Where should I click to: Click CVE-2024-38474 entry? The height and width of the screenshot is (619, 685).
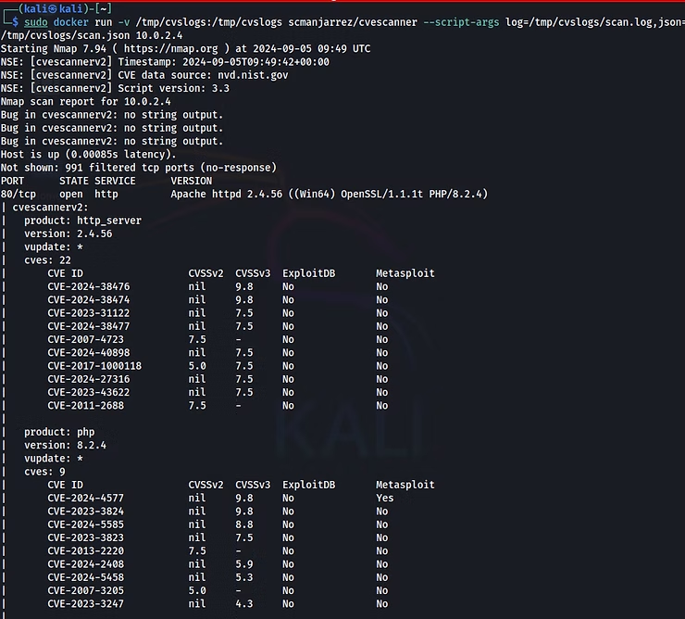pos(89,299)
